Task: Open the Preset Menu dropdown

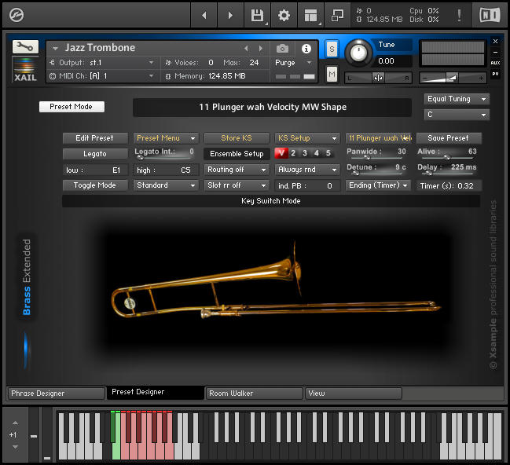Action: tap(166, 138)
